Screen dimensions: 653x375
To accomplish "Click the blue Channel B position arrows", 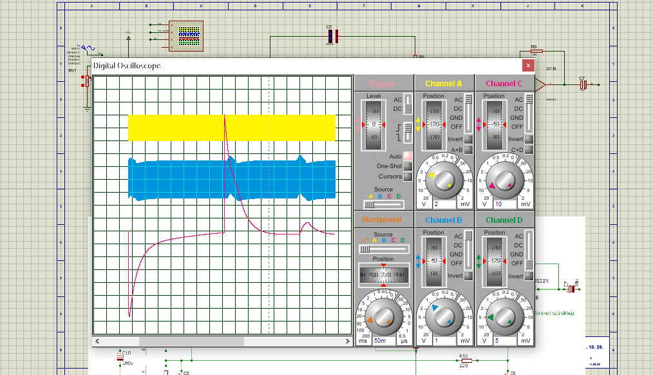I will coord(418,261).
